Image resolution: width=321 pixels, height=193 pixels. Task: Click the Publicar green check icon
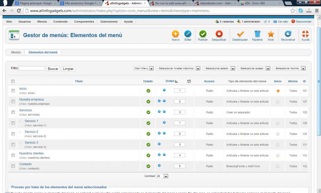point(203,34)
